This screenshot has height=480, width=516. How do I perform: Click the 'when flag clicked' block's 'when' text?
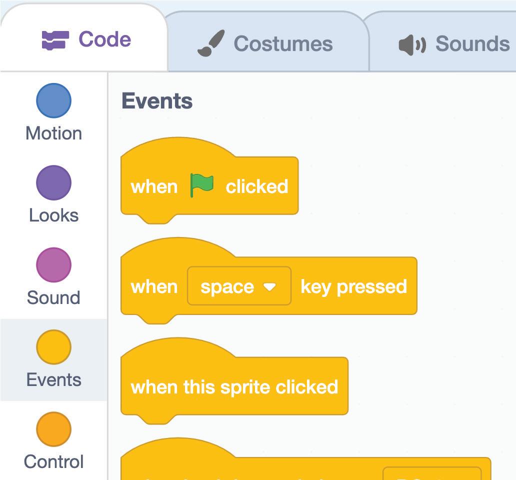click(154, 186)
